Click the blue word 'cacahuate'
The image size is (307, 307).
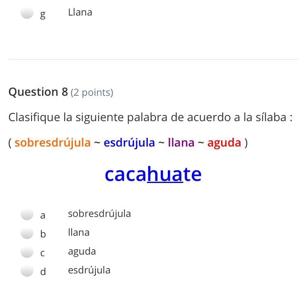tap(153, 174)
